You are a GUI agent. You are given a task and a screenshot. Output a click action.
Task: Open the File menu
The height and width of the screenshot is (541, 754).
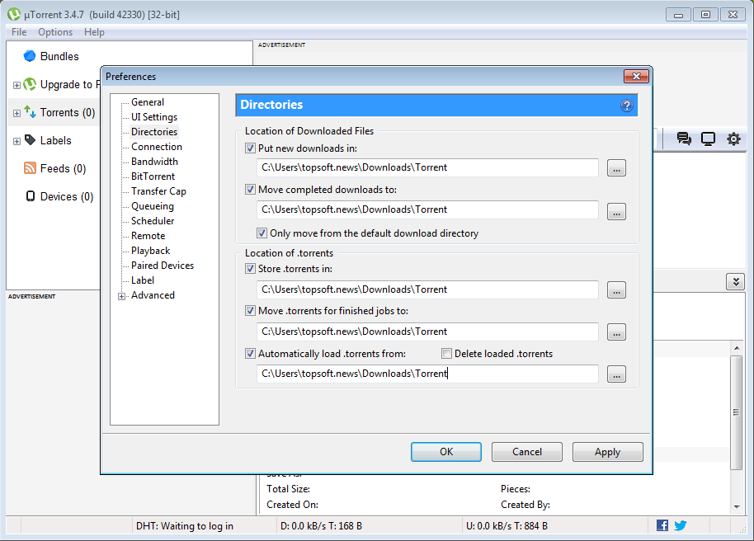(x=19, y=31)
